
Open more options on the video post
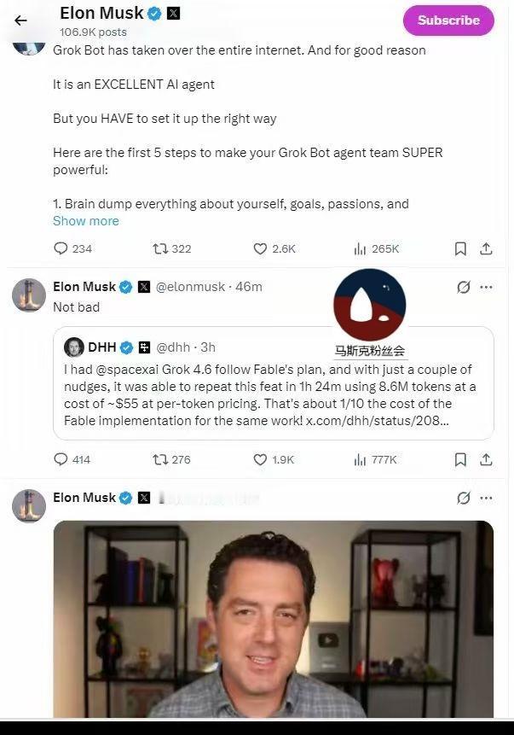coord(487,498)
